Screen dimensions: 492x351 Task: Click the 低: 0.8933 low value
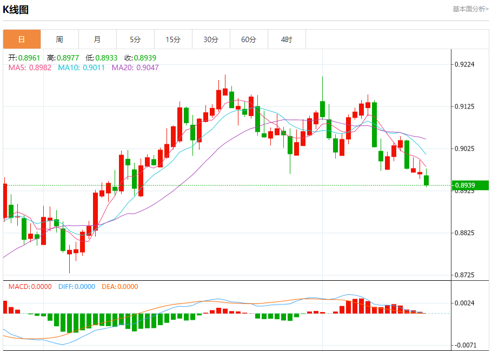(x=101, y=58)
